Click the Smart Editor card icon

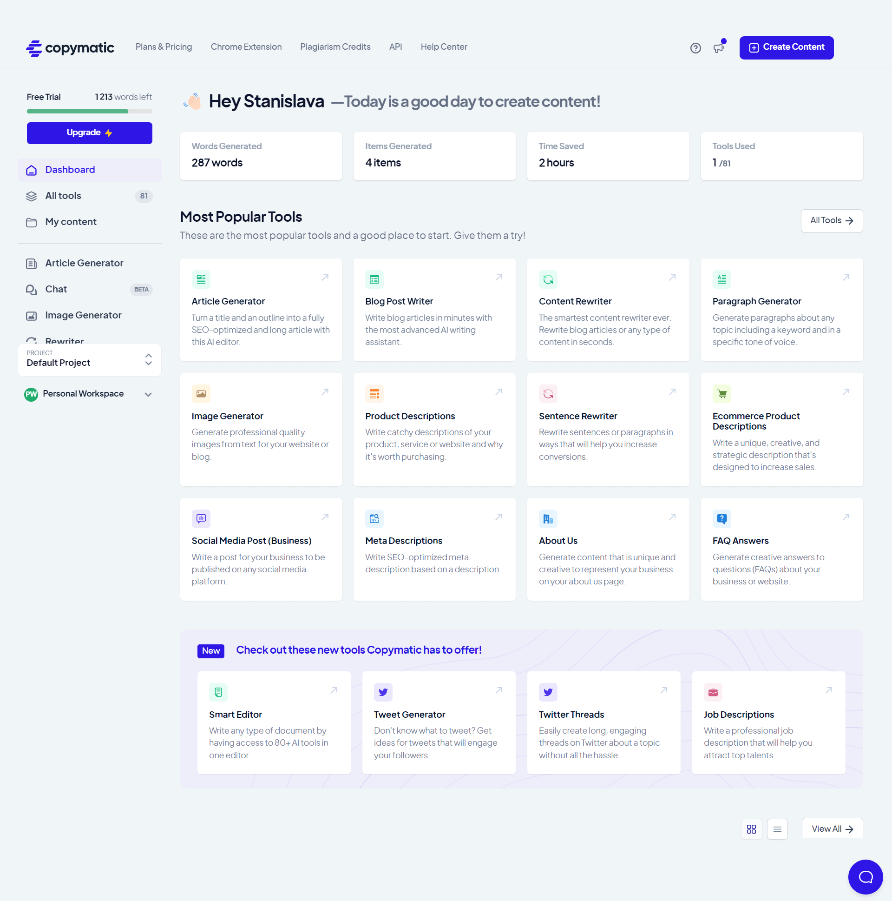pyautogui.click(x=218, y=692)
